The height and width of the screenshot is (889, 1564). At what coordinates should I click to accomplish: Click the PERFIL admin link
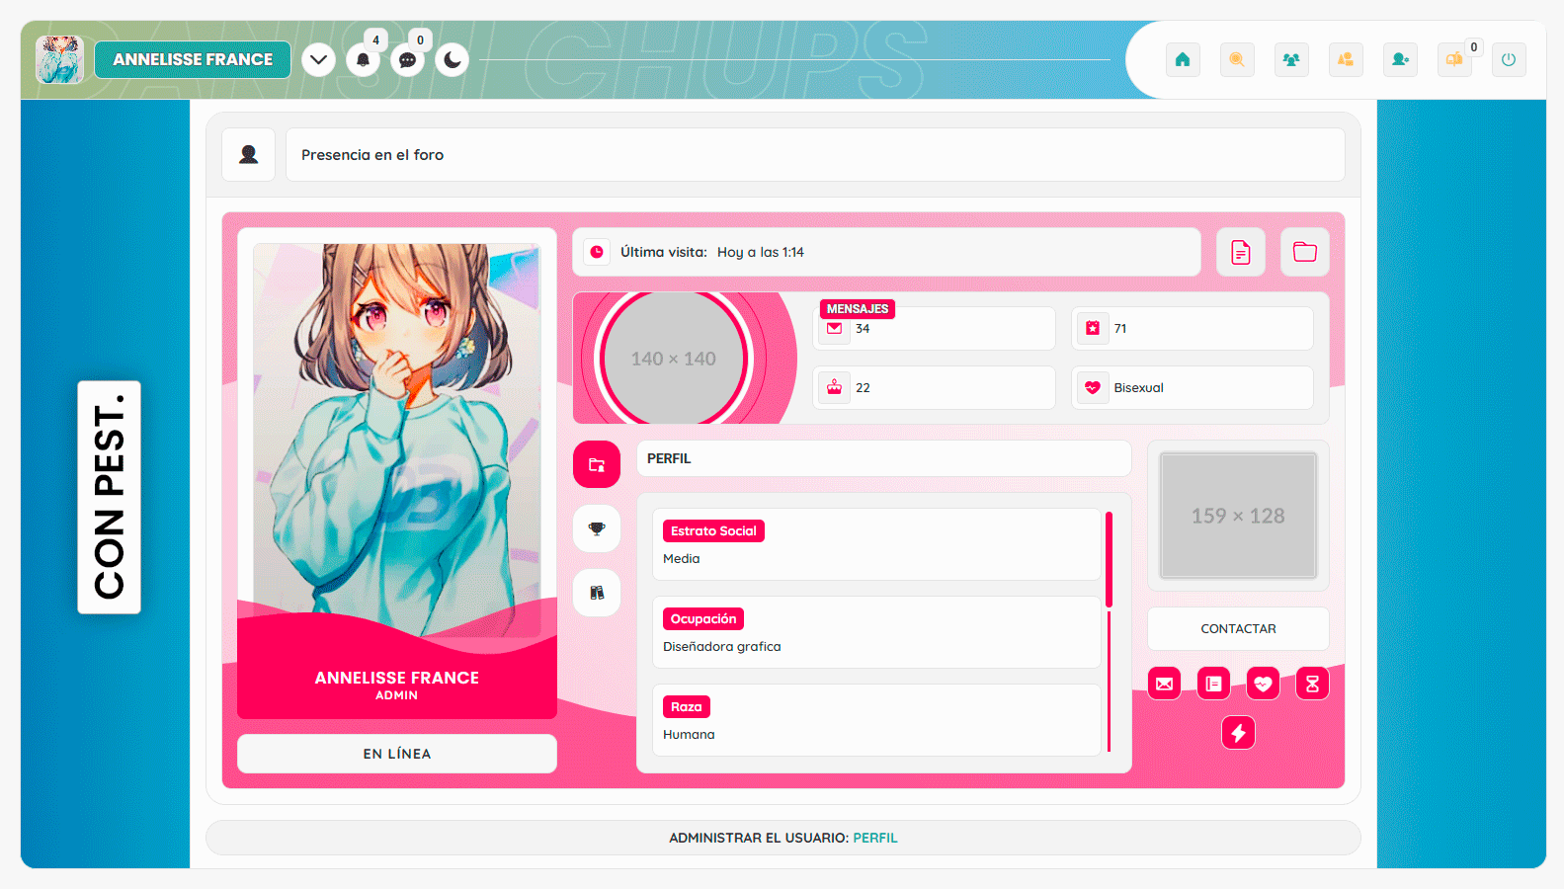pyautogui.click(x=875, y=838)
